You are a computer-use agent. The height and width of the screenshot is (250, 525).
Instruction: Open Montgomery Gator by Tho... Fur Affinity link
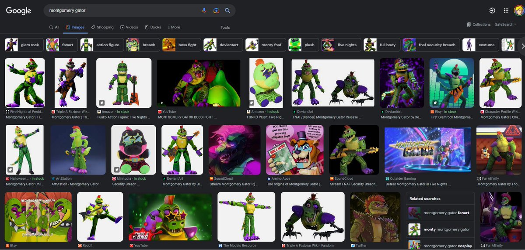coord(498,184)
